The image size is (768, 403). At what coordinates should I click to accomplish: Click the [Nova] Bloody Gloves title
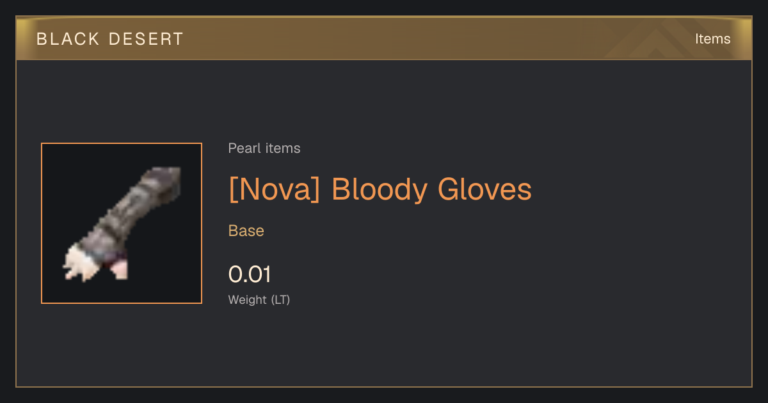click(x=380, y=189)
